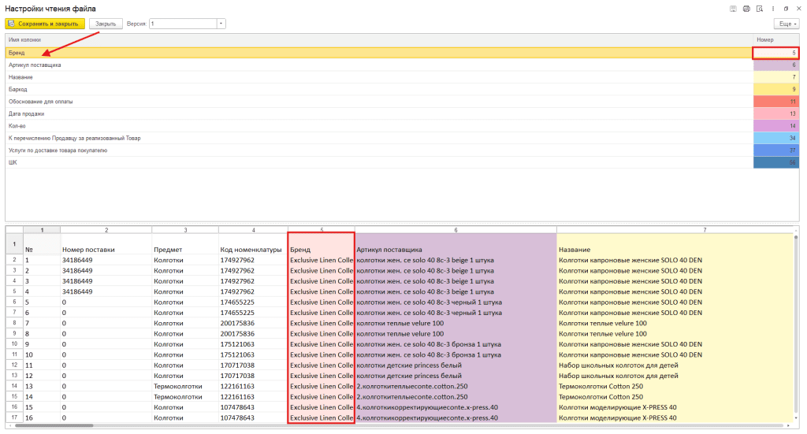Open the 'Еще' dropdown menu
This screenshot has width=807, height=434.
(x=787, y=24)
